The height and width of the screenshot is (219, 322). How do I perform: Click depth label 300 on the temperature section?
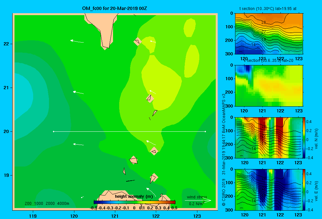click(229, 54)
